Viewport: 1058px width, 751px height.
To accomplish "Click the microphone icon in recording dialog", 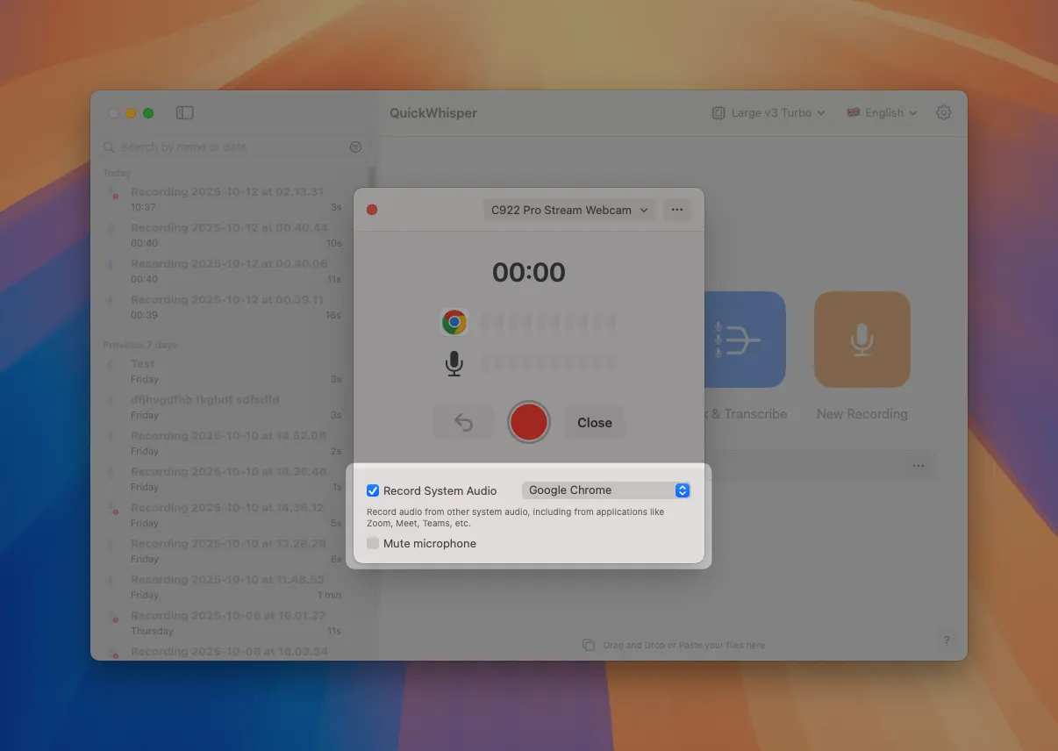I will 454,363.
